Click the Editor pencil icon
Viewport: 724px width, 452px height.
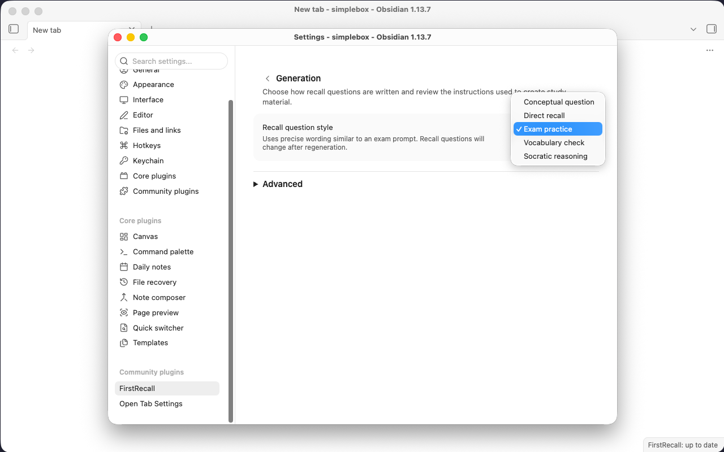pos(124,115)
